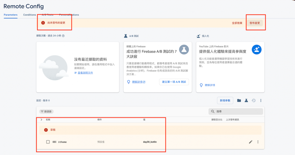
Task: Expand all rows with header chevron
Action: [x=41, y=120]
